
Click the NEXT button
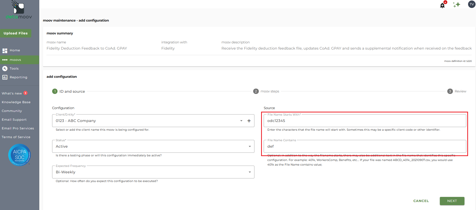(x=452, y=201)
